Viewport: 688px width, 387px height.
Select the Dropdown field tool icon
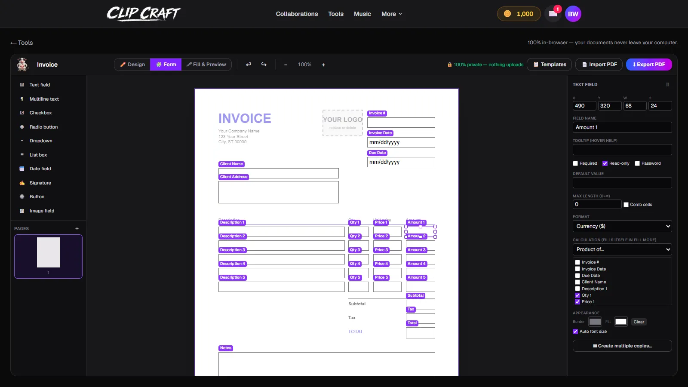coord(22,141)
